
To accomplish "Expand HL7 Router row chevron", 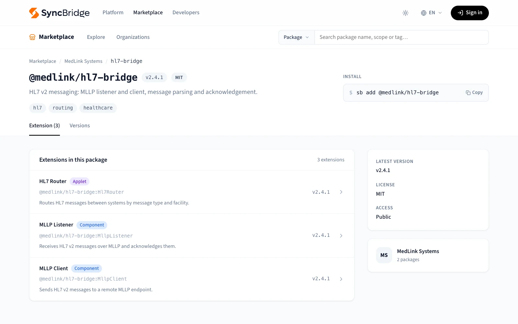I will coord(341,192).
